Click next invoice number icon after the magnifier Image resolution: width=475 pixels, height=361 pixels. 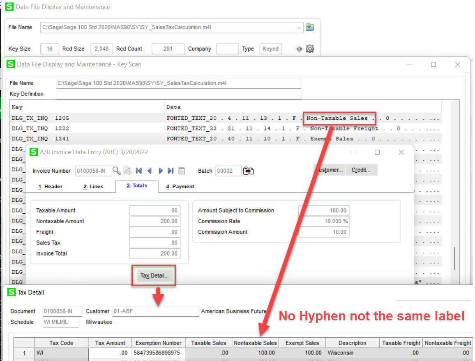(127, 171)
